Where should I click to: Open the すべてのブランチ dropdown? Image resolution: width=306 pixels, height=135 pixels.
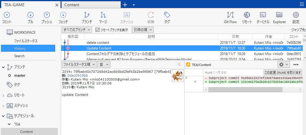tap(77, 30)
